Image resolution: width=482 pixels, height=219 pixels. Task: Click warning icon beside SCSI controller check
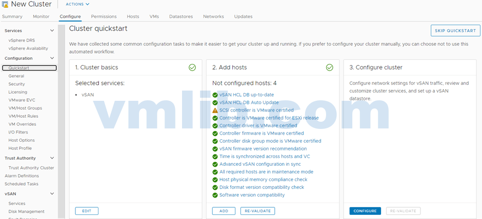(x=215, y=110)
